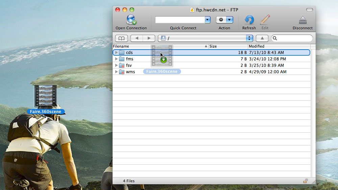Viewport: 338px width, 190px height.
Task: Open the path popup stepper
Action: (249, 38)
